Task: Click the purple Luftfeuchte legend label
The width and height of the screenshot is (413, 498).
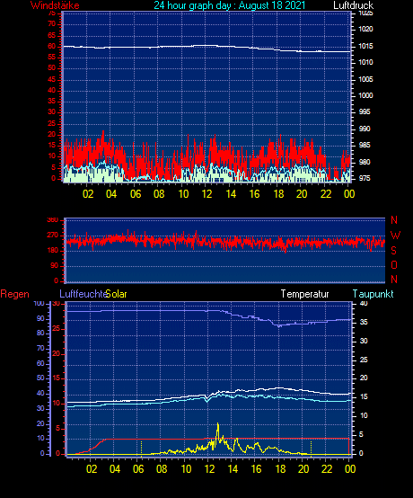Action: point(83,294)
